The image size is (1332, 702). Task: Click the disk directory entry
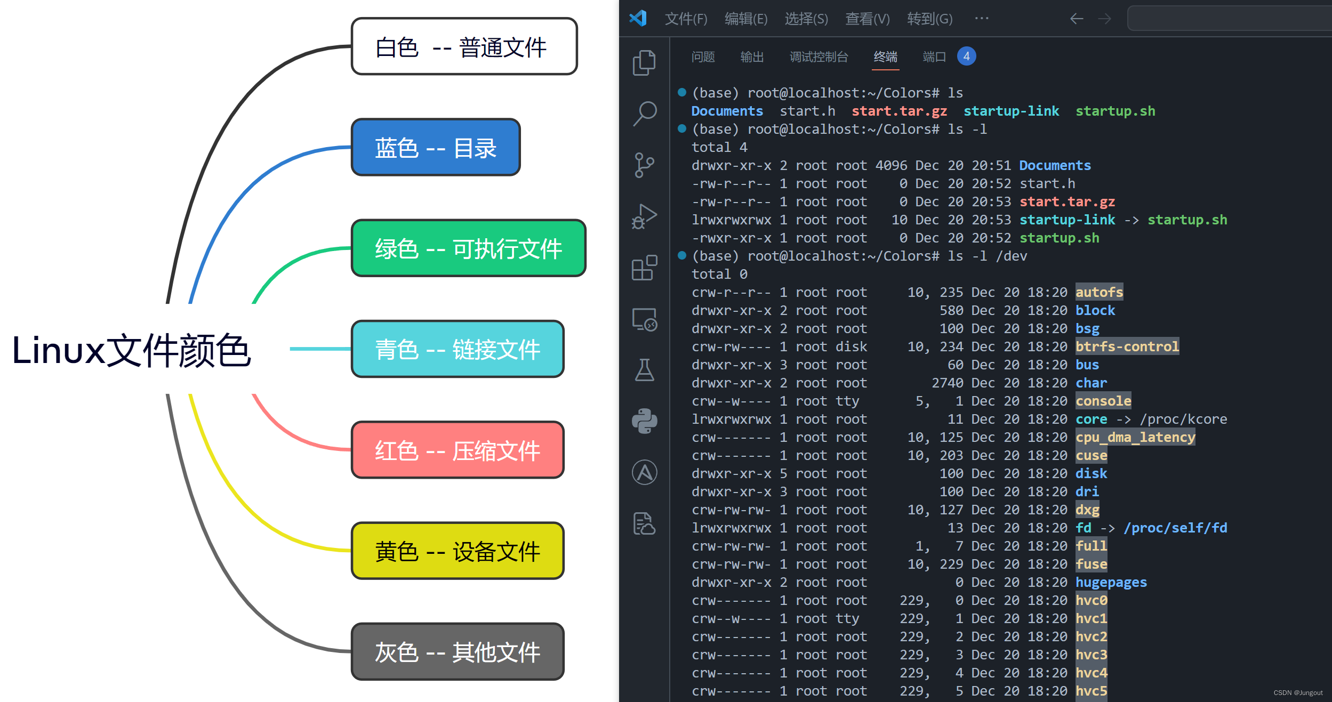(x=1091, y=473)
